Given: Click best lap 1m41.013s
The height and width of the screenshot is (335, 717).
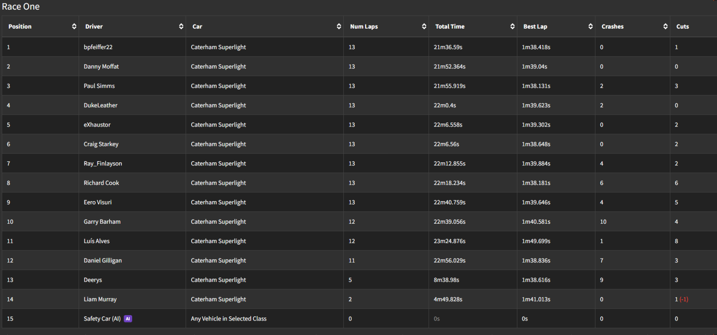Looking at the screenshot, I should (x=536, y=300).
